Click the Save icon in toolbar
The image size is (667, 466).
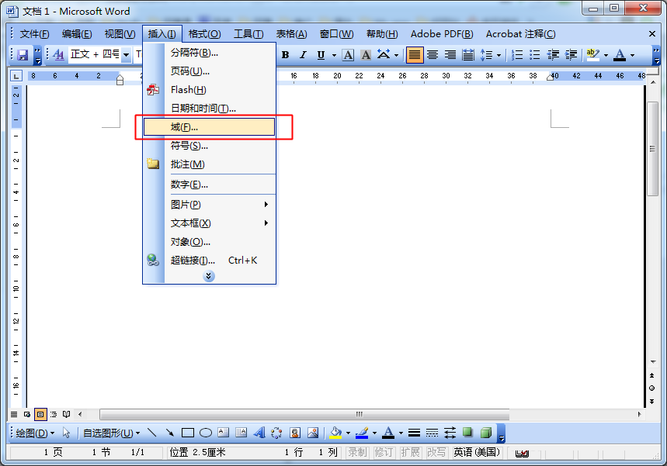tap(23, 55)
